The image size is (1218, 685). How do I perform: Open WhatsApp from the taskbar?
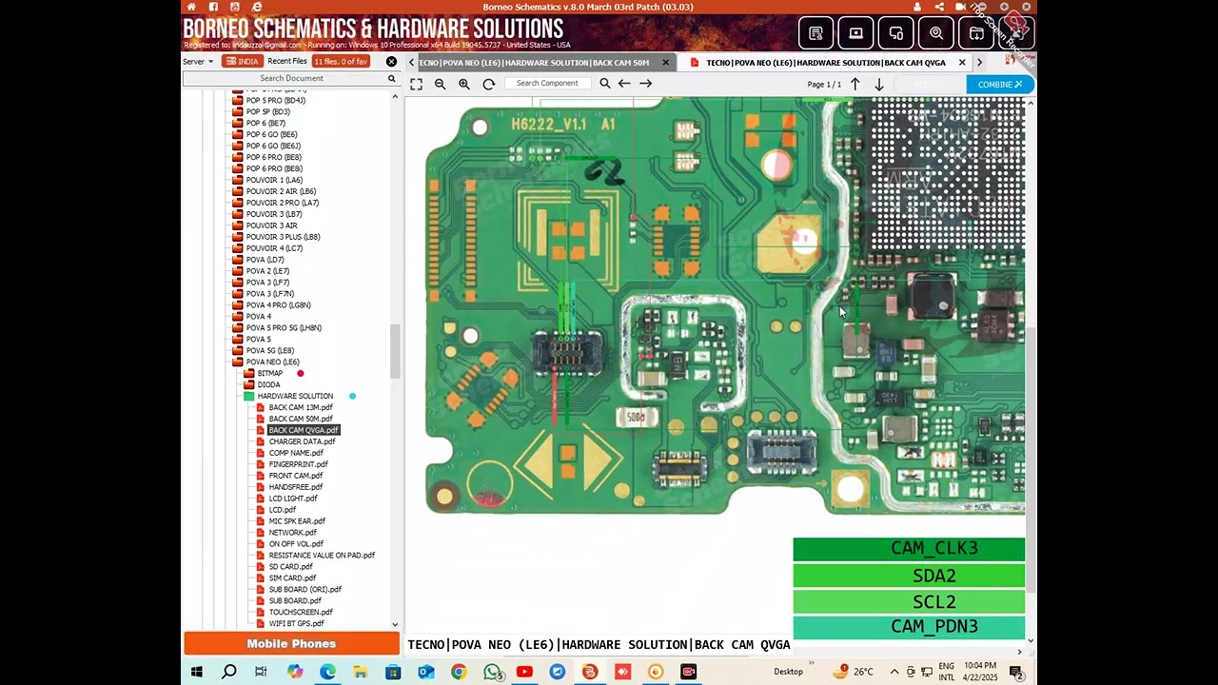(492, 672)
